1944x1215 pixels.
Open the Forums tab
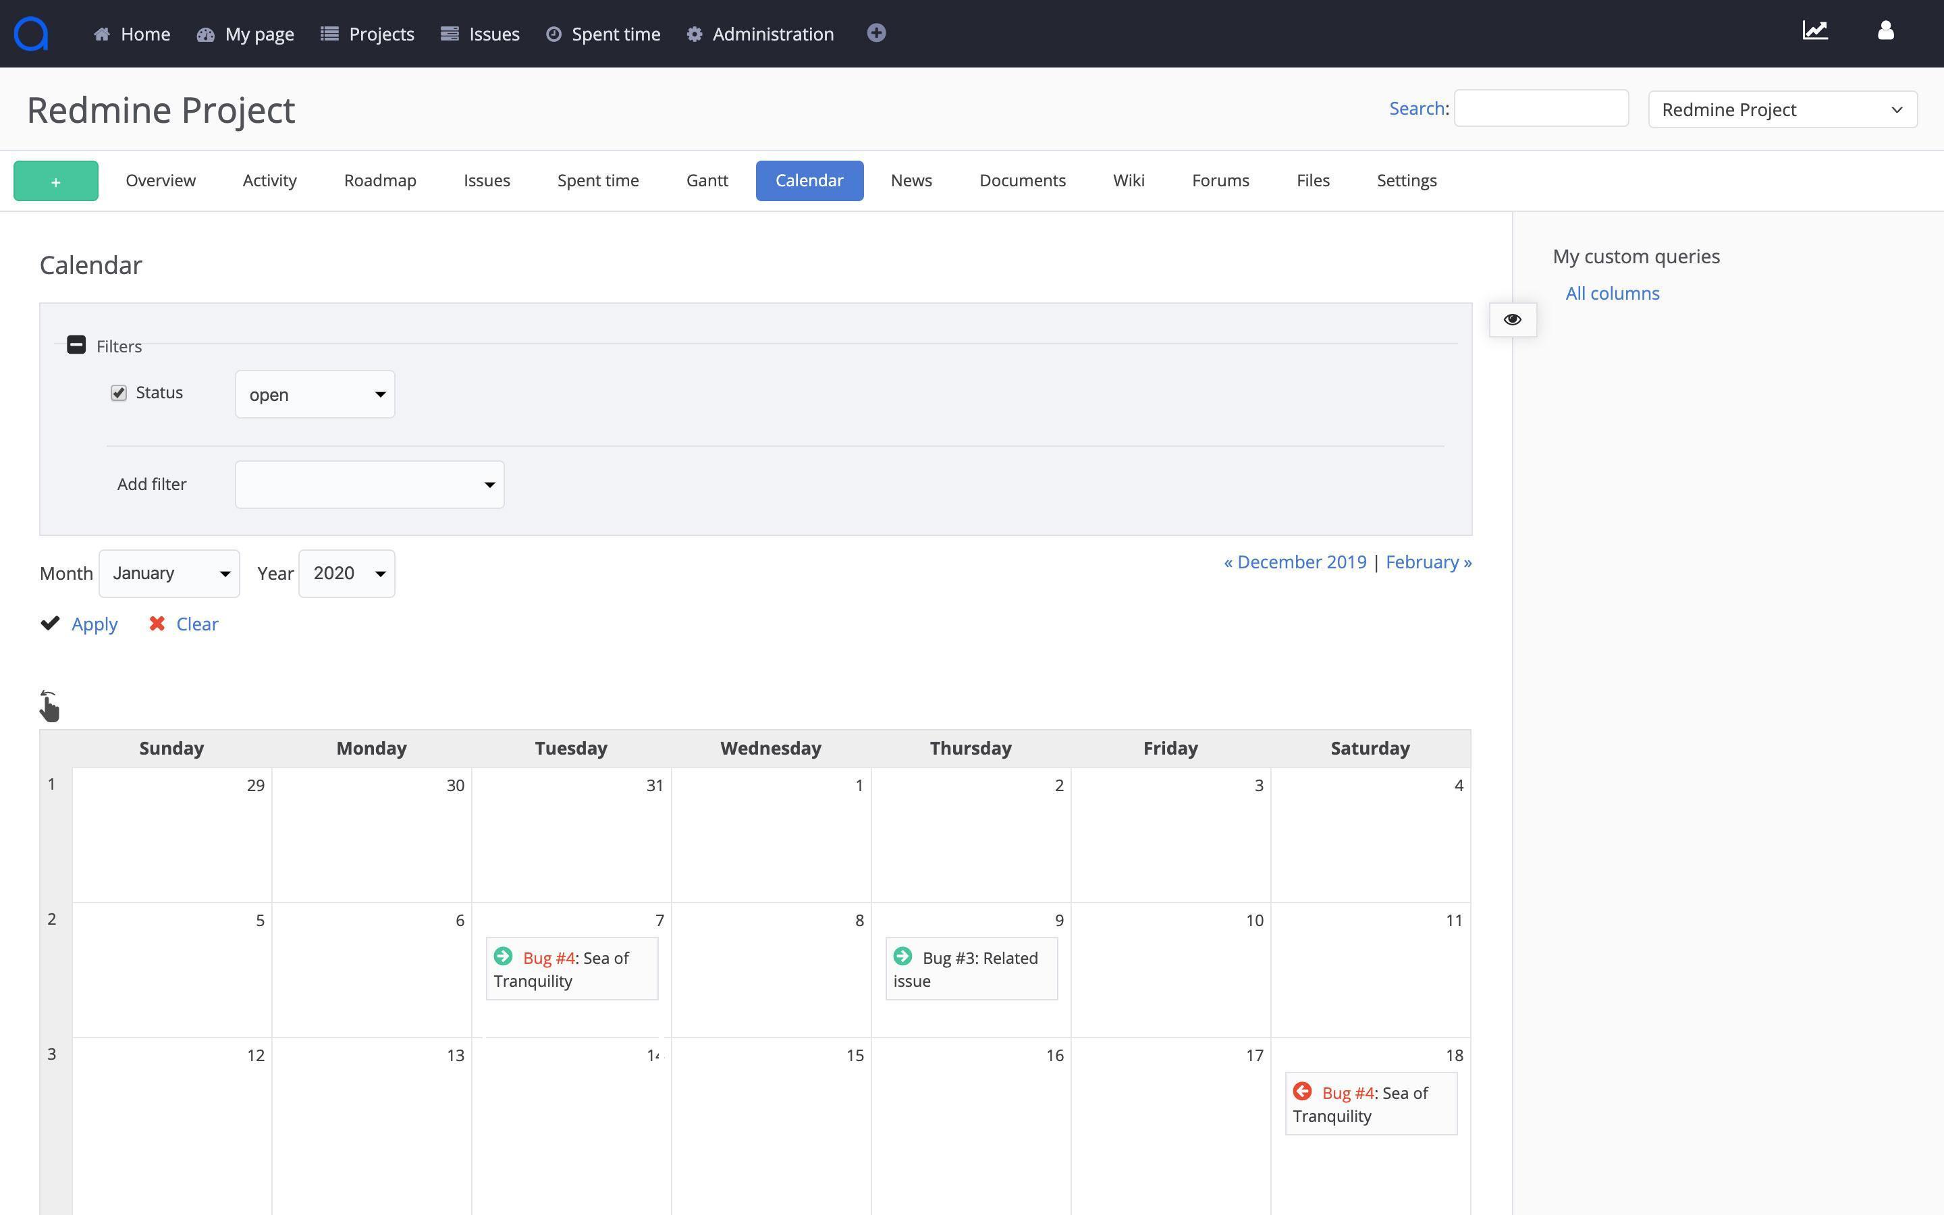(x=1220, y=181)
